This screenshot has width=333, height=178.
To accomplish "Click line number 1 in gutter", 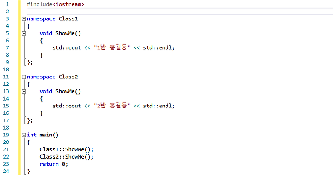I will (x=7, y=4).
